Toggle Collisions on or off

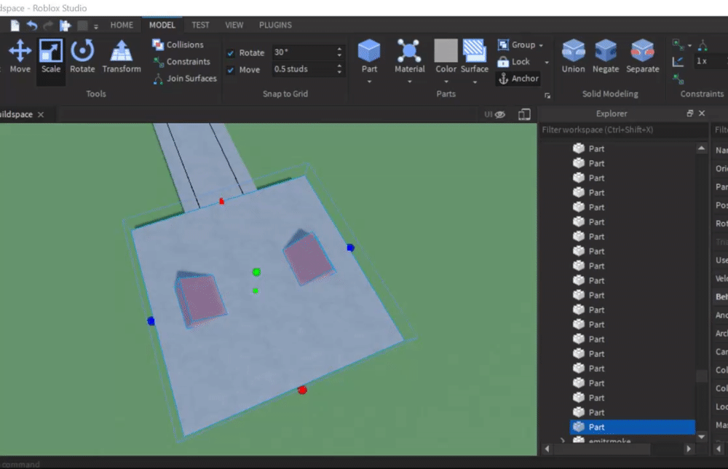tap(178, 44)
